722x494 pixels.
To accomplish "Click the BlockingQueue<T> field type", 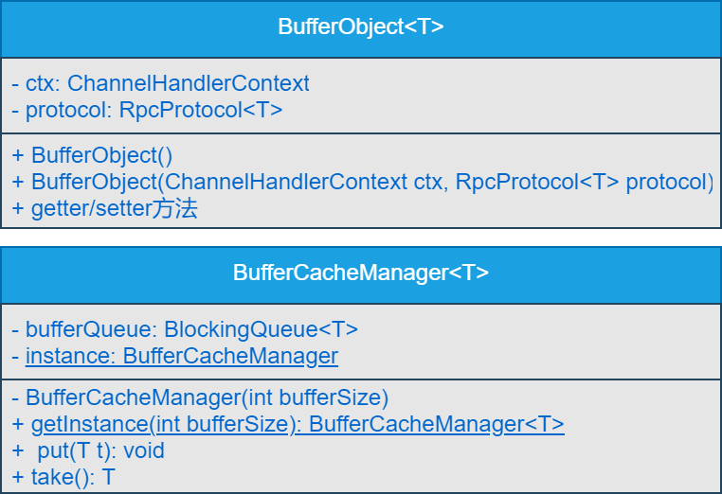I will [261, 329].
